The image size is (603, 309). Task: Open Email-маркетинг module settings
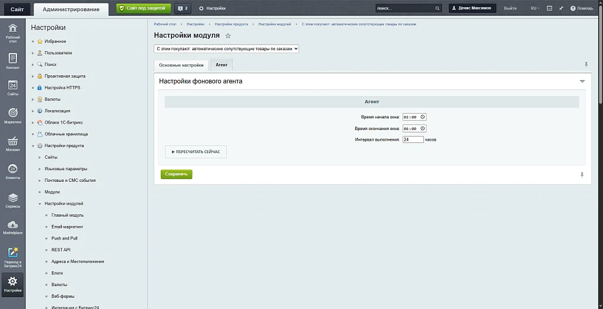click(67, 227)
